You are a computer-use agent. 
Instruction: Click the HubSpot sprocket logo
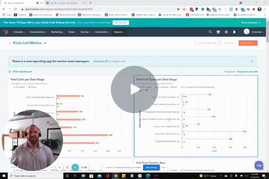[6, 32]
